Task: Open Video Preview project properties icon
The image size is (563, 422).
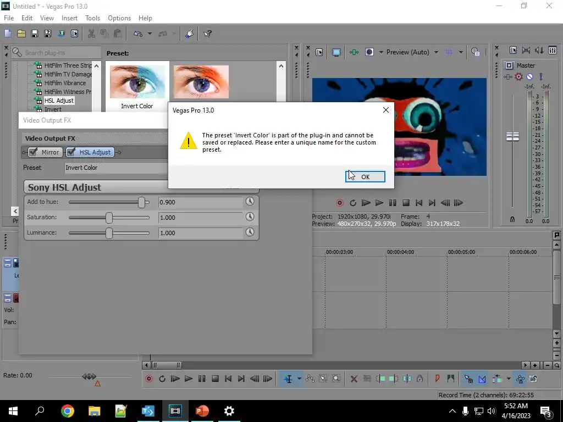Action: [x=319, y=52]
